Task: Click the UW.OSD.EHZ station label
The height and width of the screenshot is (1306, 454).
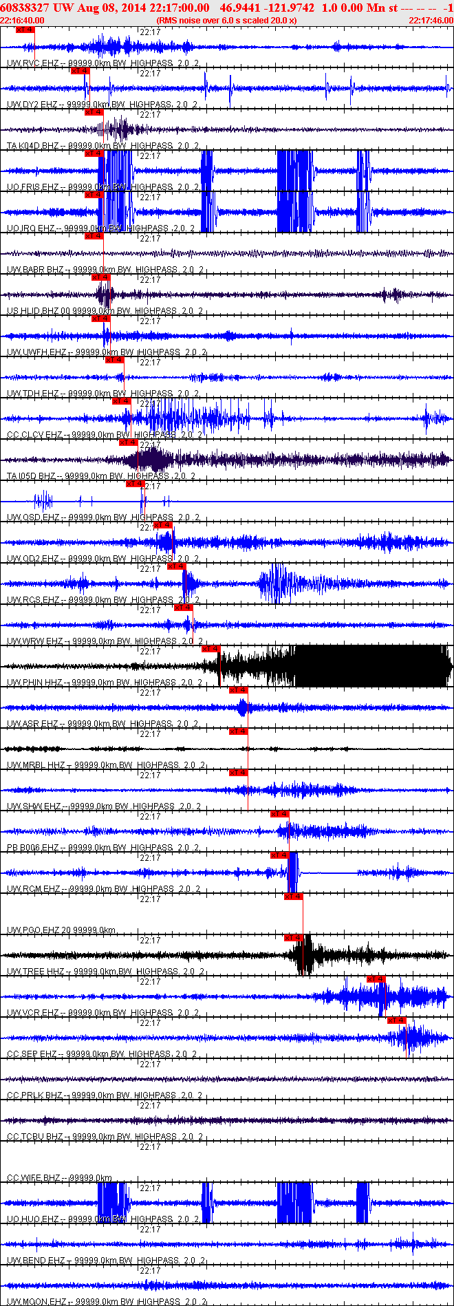Action: pyautogui.click(x=33, y=517)
